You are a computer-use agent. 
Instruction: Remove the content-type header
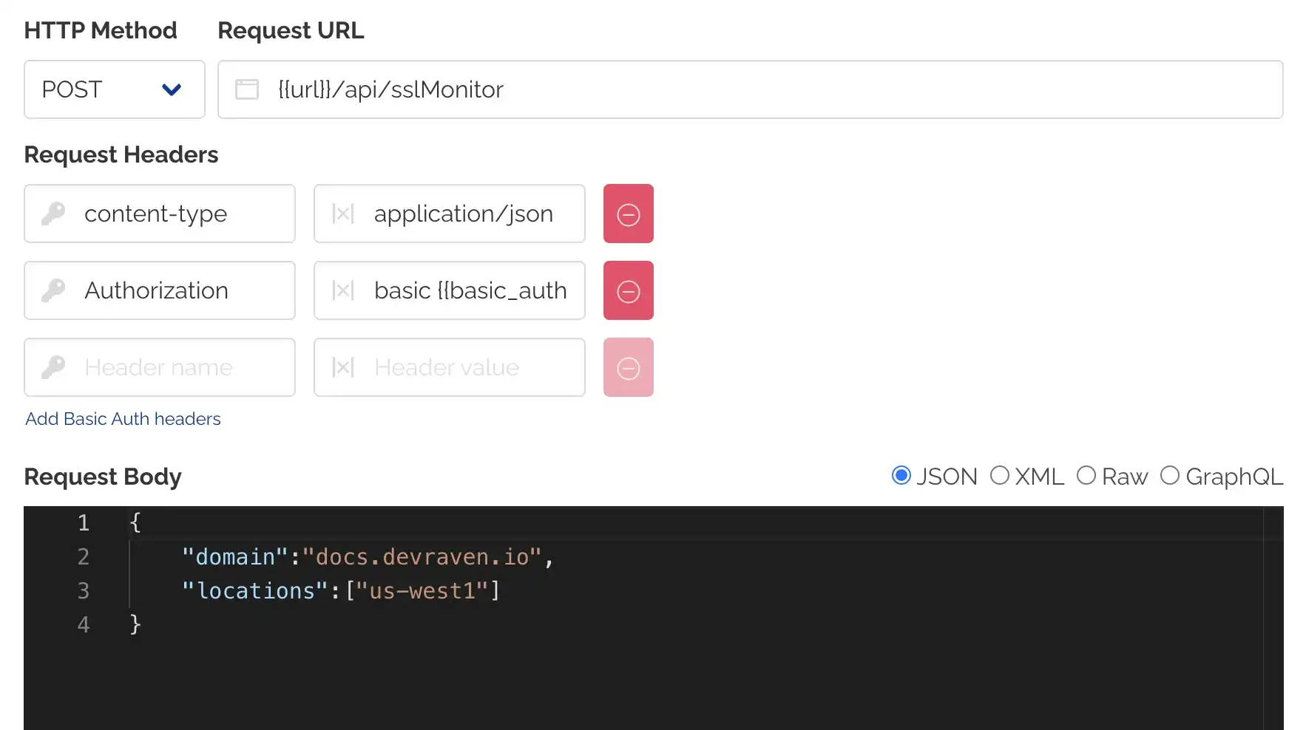coord(628,214)
